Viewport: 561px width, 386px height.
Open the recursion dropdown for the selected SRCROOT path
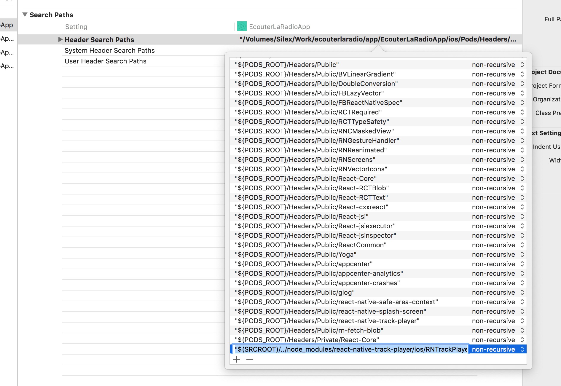coord(522,349)
